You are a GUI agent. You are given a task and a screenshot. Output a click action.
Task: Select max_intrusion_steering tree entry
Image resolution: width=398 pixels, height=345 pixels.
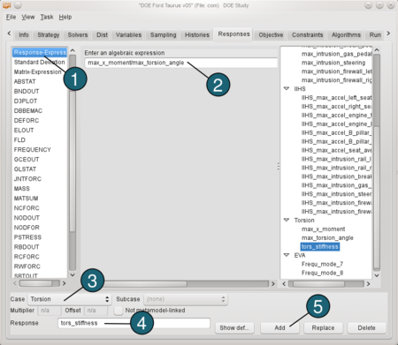click(x=333, y=63)
